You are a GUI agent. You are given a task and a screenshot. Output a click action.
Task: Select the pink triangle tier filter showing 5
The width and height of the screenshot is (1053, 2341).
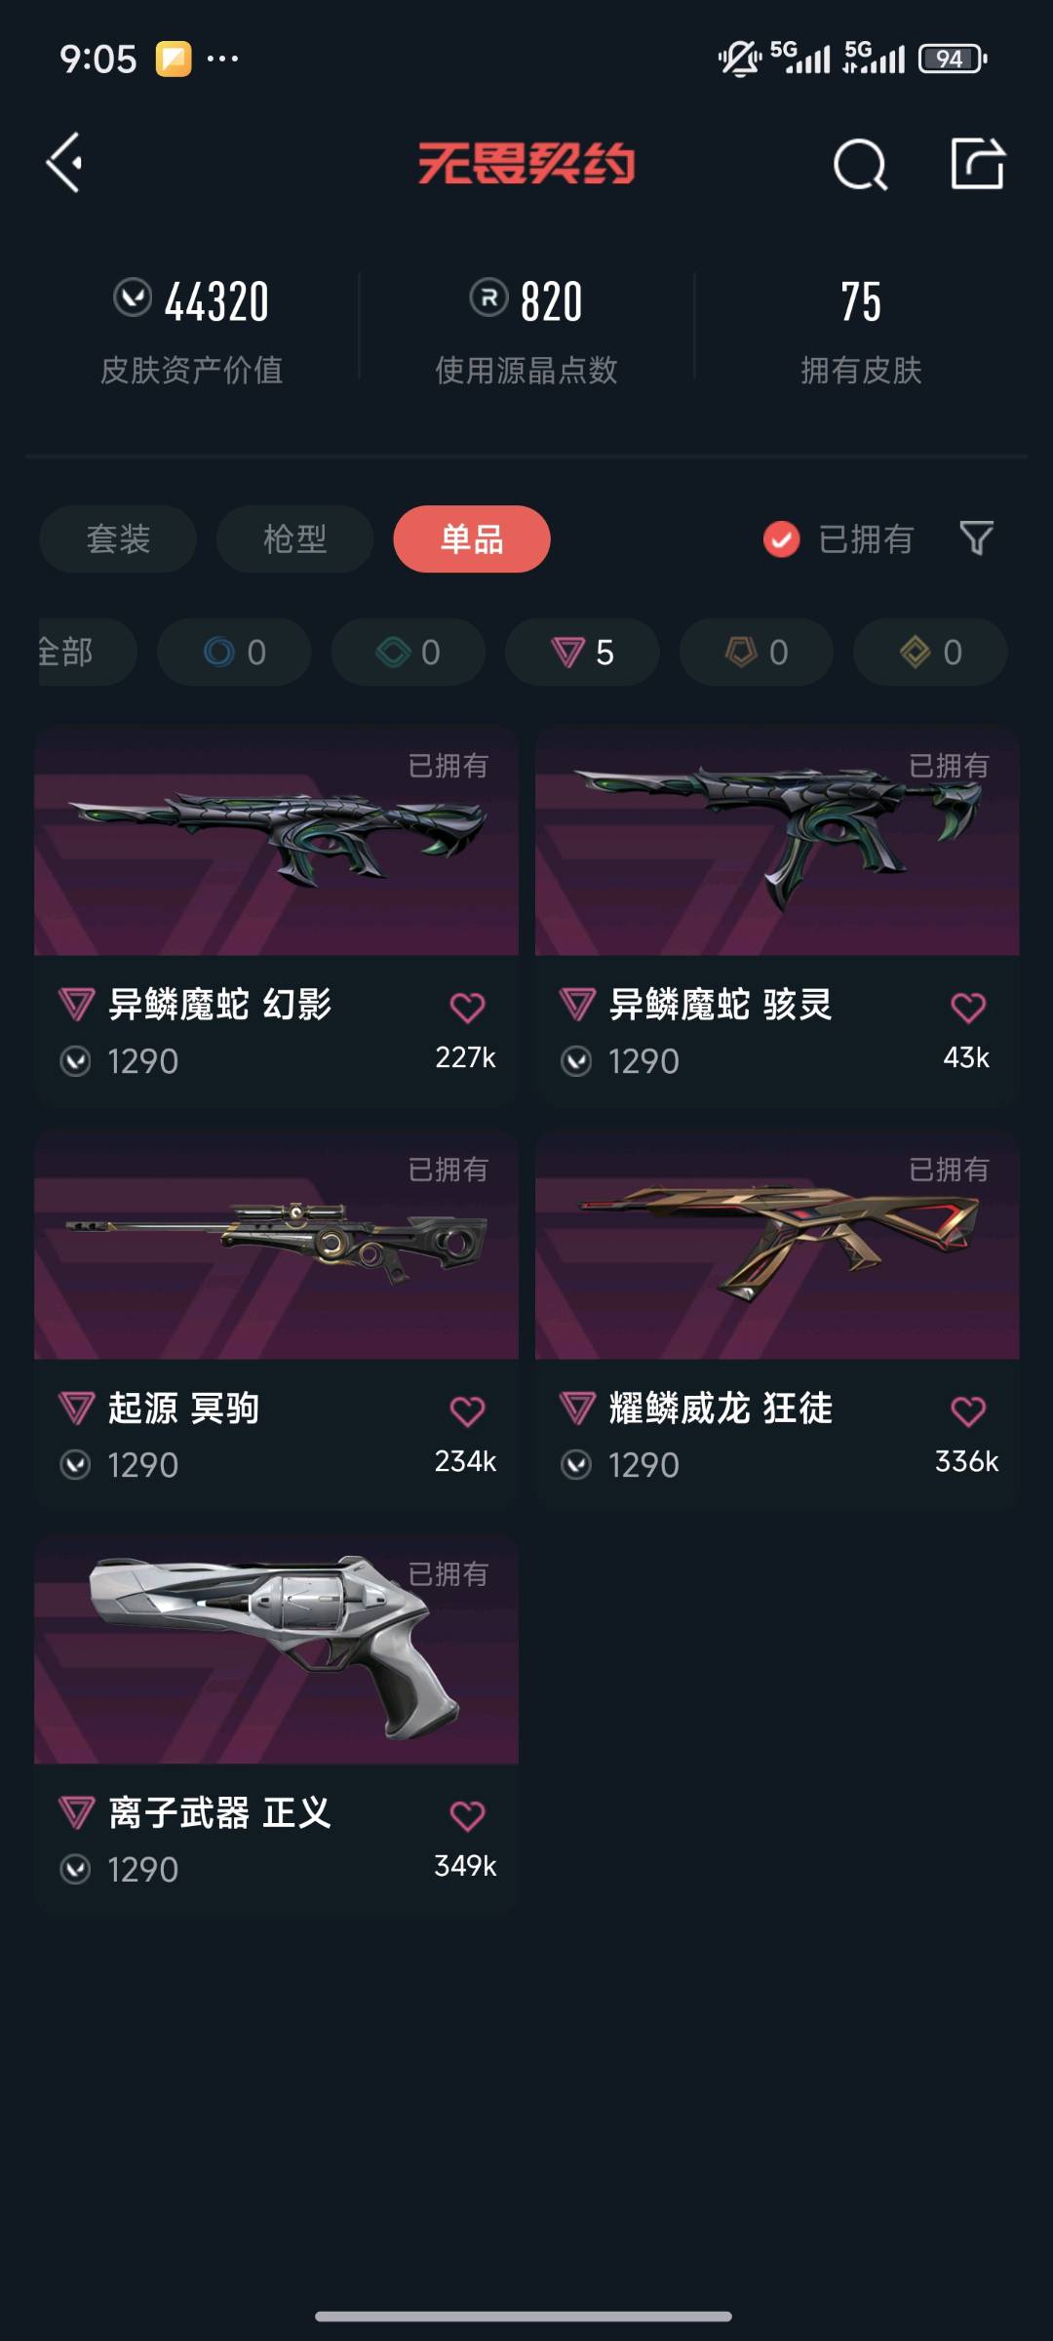pos(582,652)
